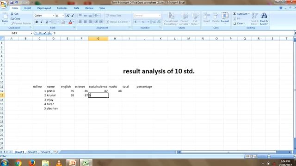Open Find & Select binoculars
The width and height of the screenshot is (296, 166).
pyautogui.click(x=264, y=18)
